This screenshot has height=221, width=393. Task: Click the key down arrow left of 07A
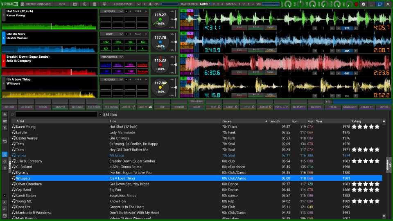339,28
